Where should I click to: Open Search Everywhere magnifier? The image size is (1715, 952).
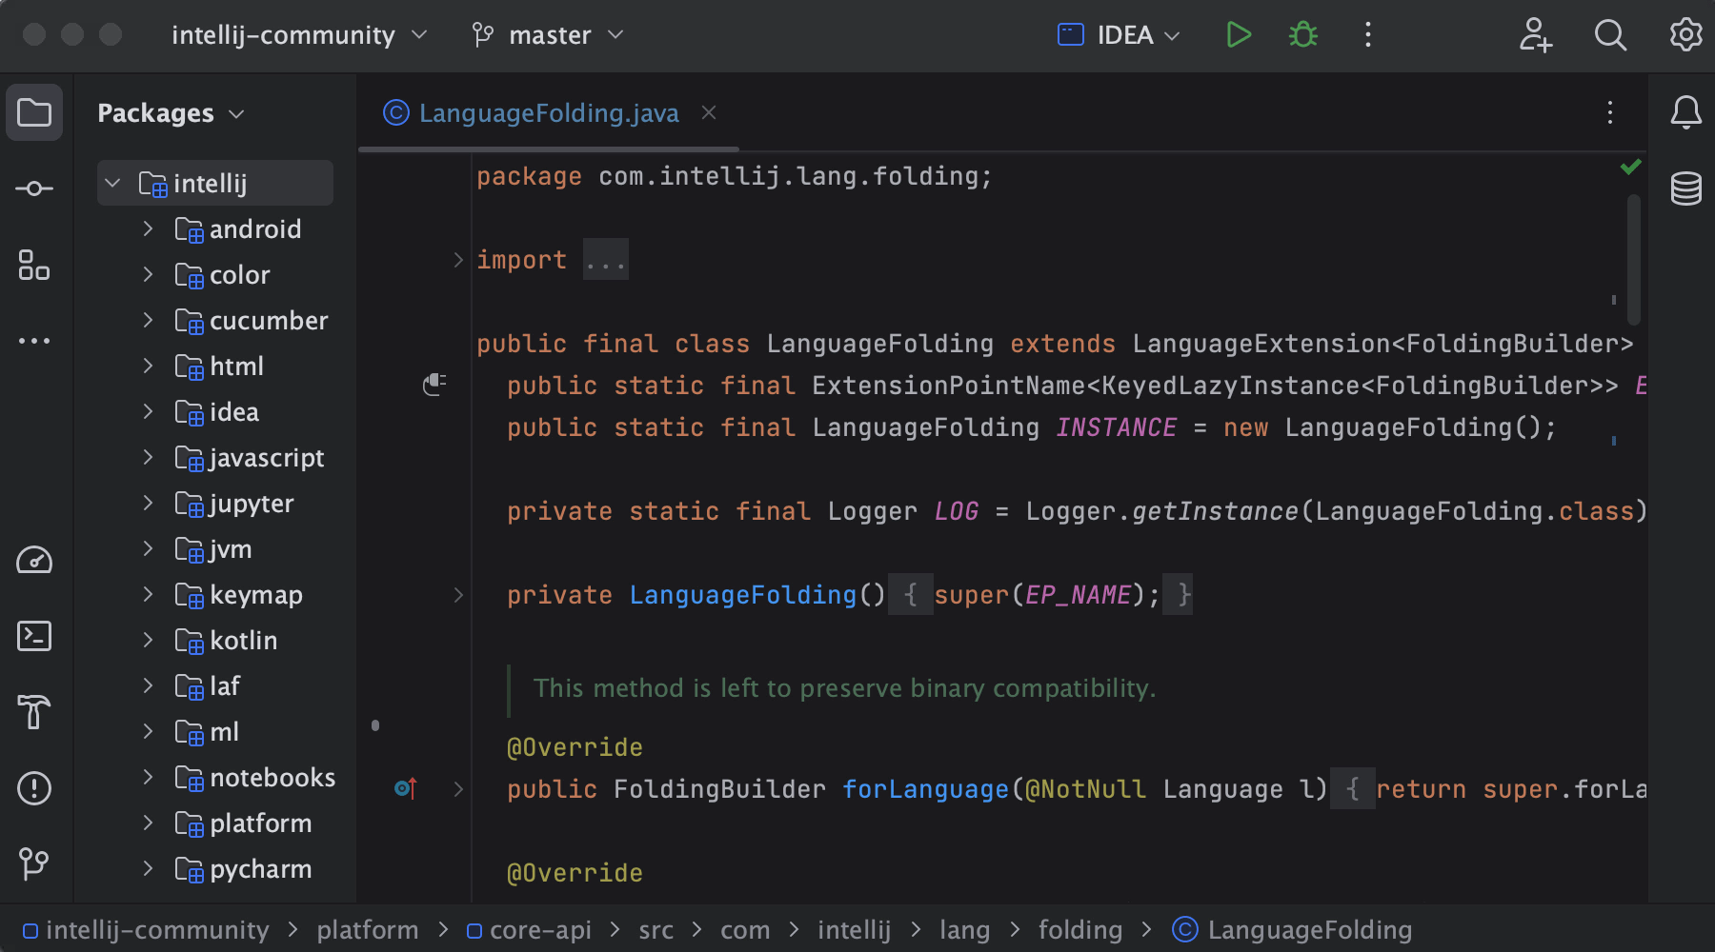tap(1610, 35)
